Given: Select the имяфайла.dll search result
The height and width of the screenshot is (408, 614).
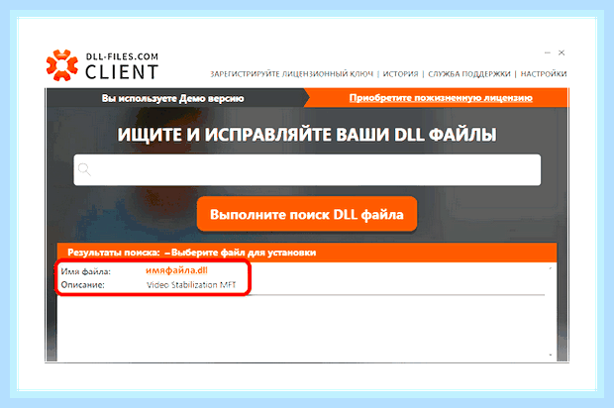Looking at the screenshot, I should coord(176,270).
